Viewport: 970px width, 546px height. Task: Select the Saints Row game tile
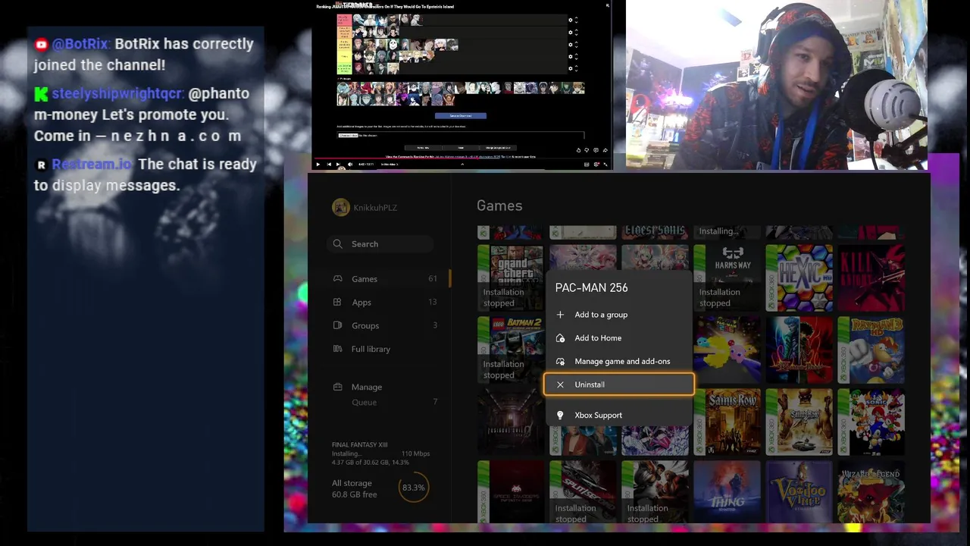pos(727,422)
